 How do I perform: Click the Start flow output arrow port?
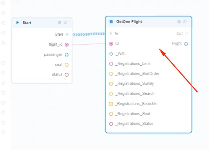(67, 34)
